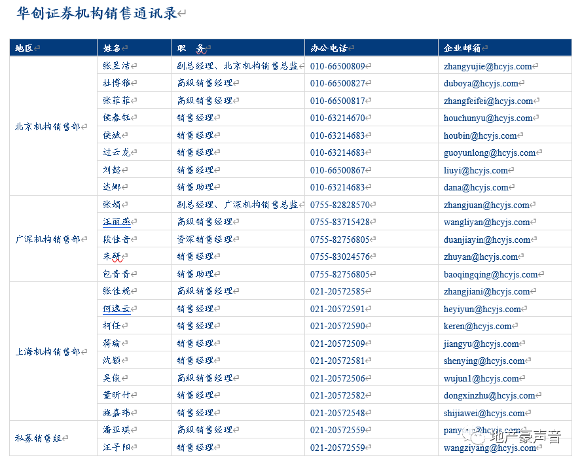Select email duboya@hcyjs.com
This screenshot has width=580, height=462.
coord(481,84)
